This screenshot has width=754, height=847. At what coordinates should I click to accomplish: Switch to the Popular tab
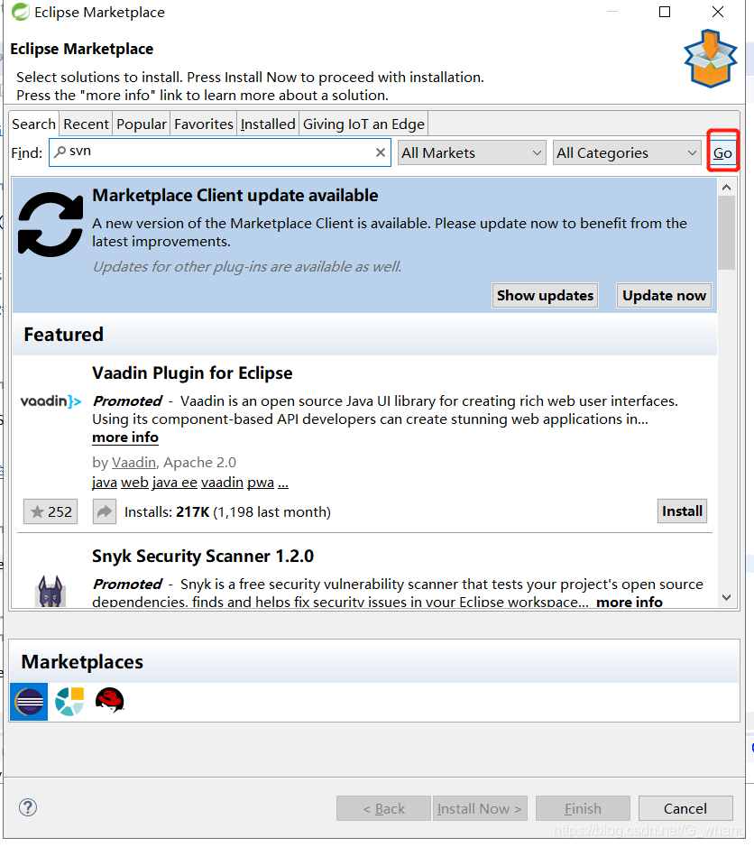142,124
